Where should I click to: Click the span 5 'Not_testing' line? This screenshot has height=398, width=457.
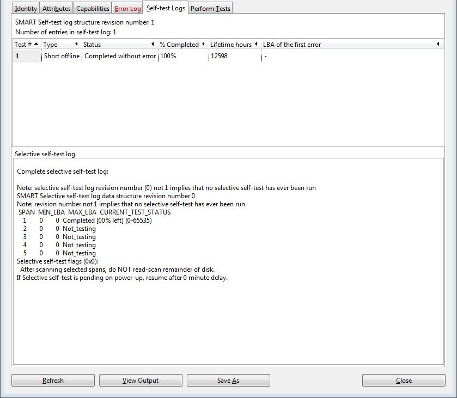(59, 253)
